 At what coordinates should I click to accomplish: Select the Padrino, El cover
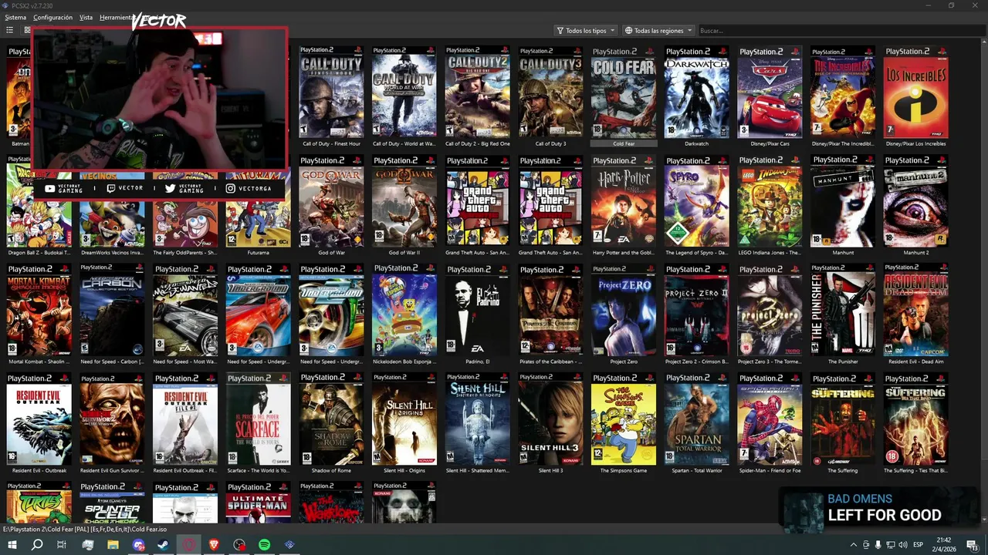pyautogui.click(x=477, y=310)
